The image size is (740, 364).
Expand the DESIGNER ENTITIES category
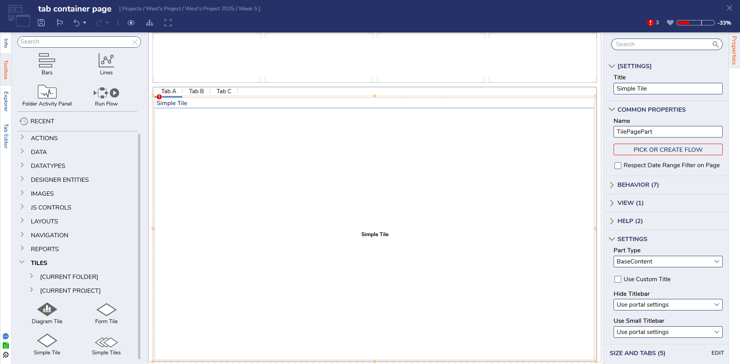coord(22,179)
